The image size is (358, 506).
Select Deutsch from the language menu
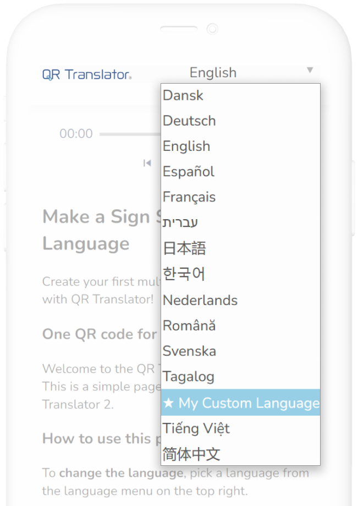[x=189, y=121]
